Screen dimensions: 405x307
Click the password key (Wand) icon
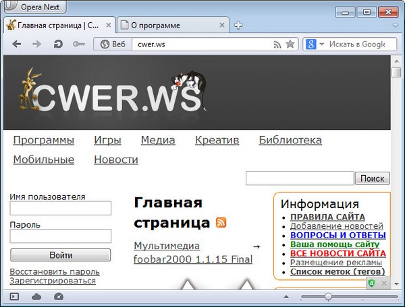coord(78,44)
